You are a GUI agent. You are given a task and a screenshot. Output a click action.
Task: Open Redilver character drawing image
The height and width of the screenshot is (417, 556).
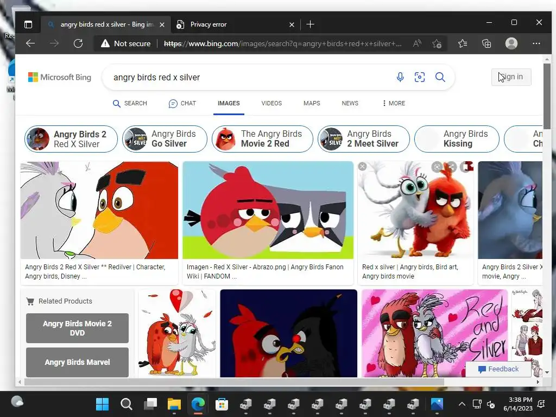click(99, 210)
